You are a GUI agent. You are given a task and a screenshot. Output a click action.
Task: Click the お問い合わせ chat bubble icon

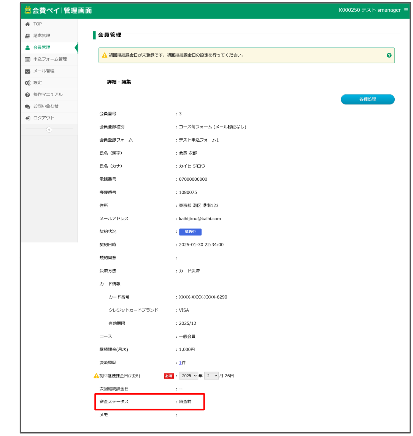point(27,106)
